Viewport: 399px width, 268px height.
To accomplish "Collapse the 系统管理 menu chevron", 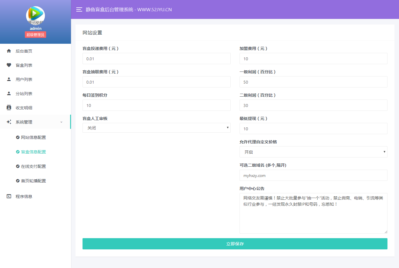I will (62, 122).
